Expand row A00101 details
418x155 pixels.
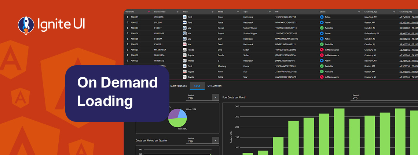pos(128,17)
